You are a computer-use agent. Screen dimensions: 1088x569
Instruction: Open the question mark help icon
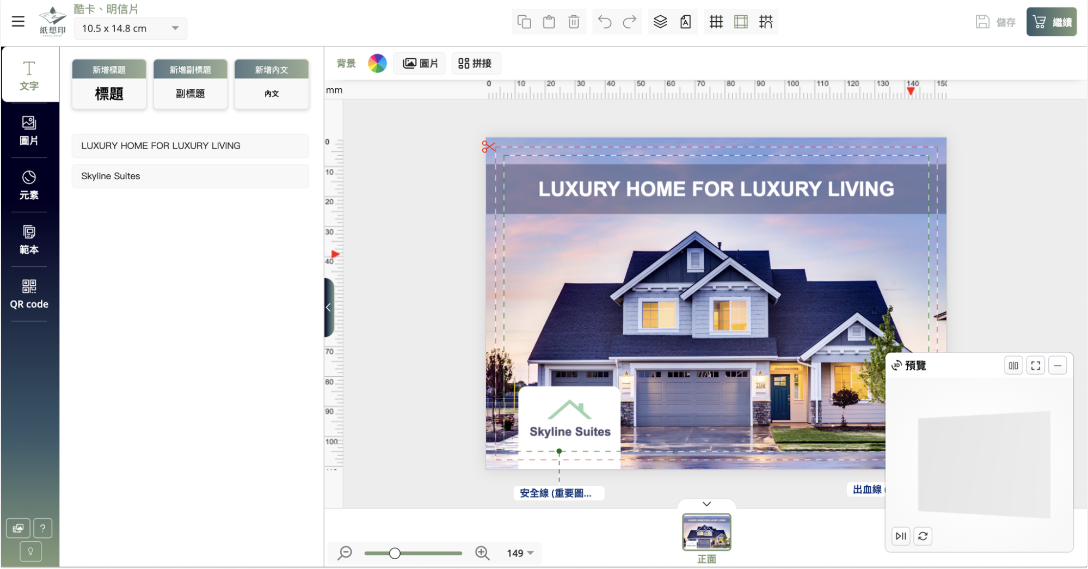point(42,528)
